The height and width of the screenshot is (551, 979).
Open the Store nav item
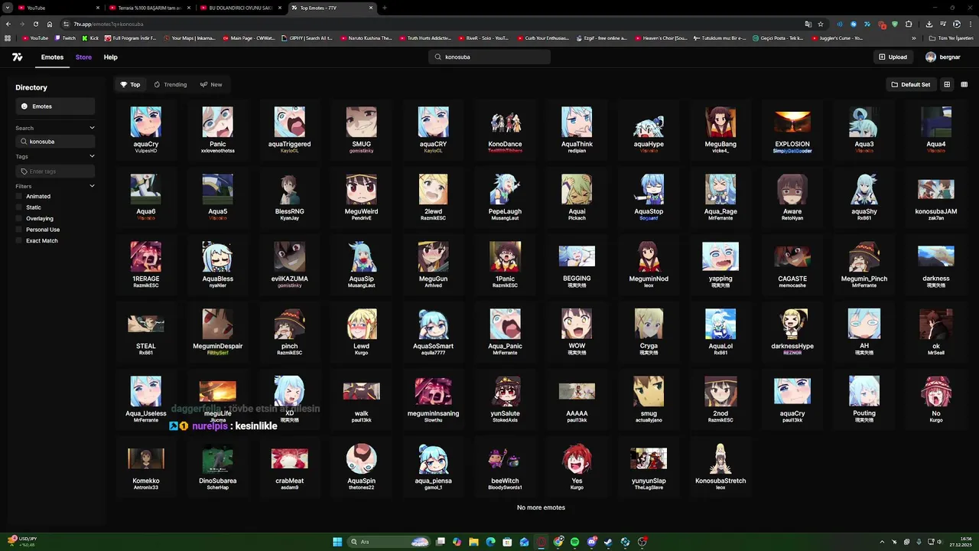83,57
